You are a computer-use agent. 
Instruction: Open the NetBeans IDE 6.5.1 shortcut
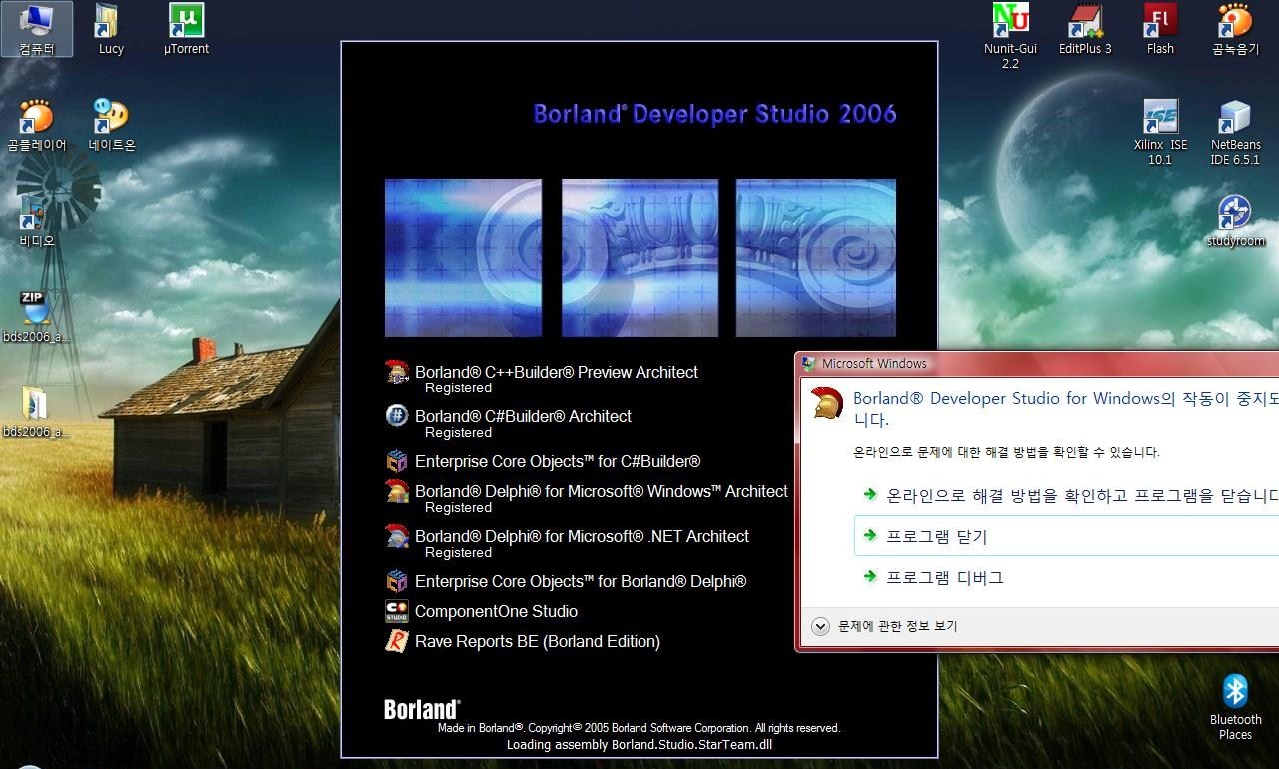coord(1235,118)
